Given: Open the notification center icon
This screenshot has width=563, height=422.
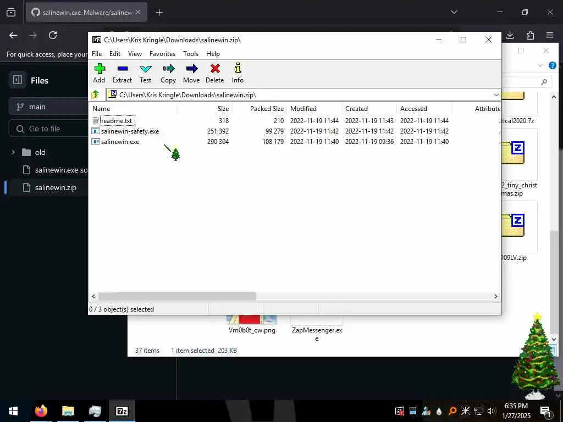Looking at the screenshot, I should pos(545,411).
